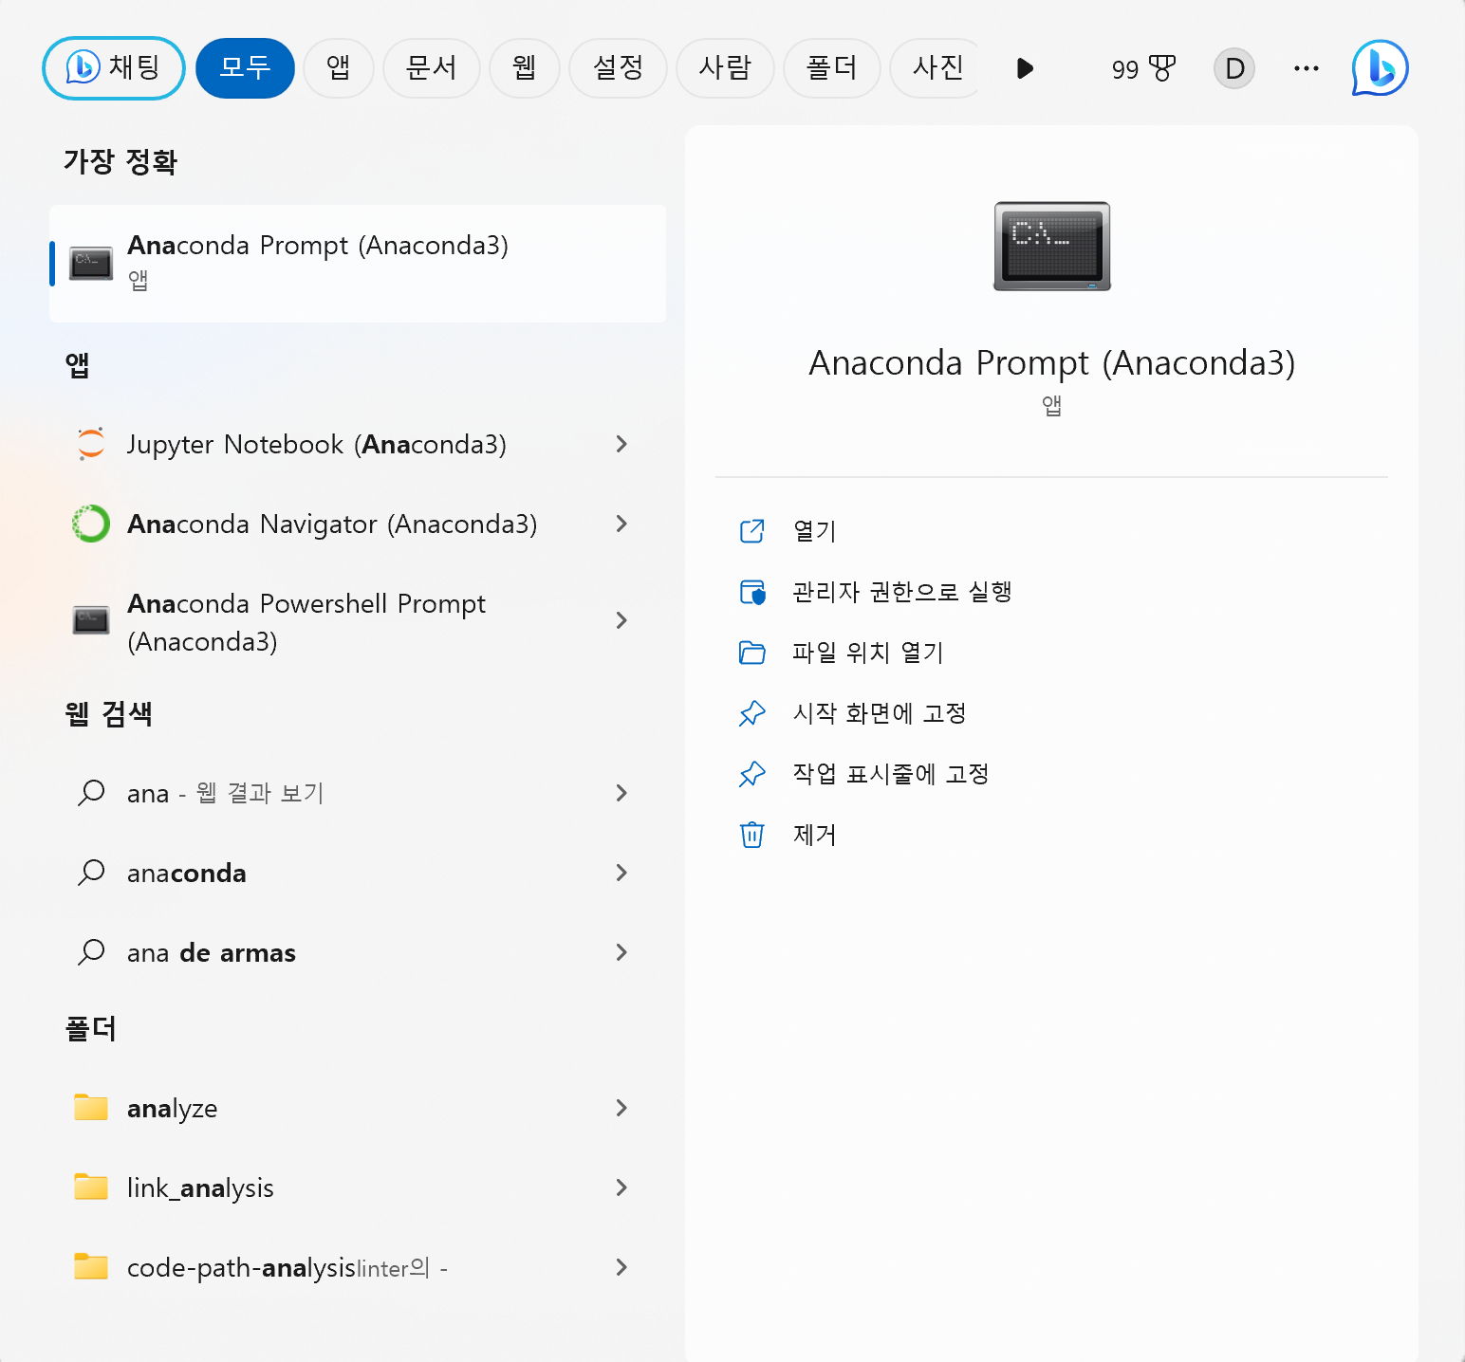Click 열기 to open Anaconda Prompt
Screen dimensions: 1465x1362
coord(814,531)
